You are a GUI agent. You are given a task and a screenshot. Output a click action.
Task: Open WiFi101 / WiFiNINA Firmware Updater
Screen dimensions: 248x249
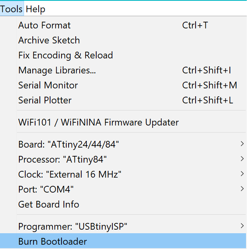pyautogui.click(x=99, y=123)
